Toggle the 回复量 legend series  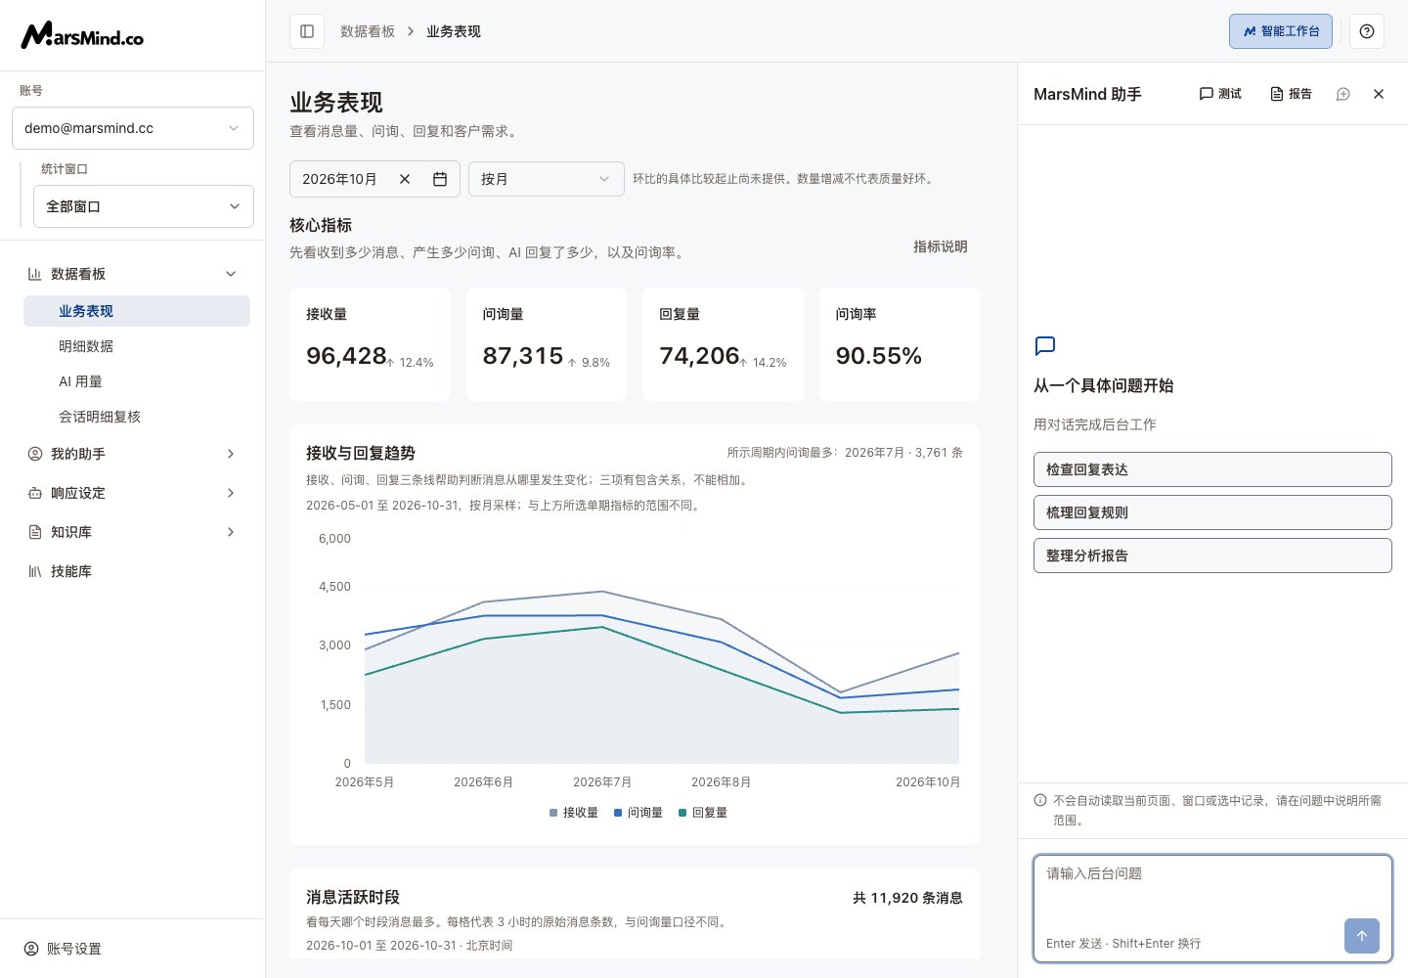pos(703,813)
